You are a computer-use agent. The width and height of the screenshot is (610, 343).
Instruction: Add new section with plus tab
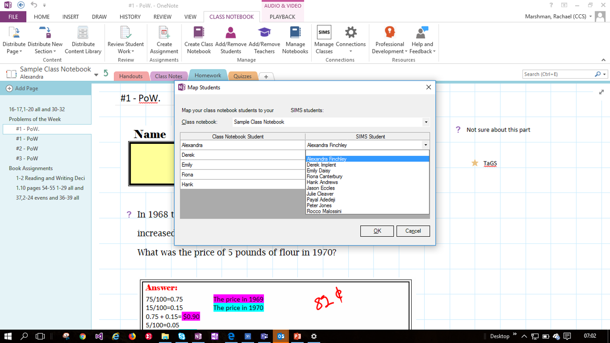tap(266, 76)
